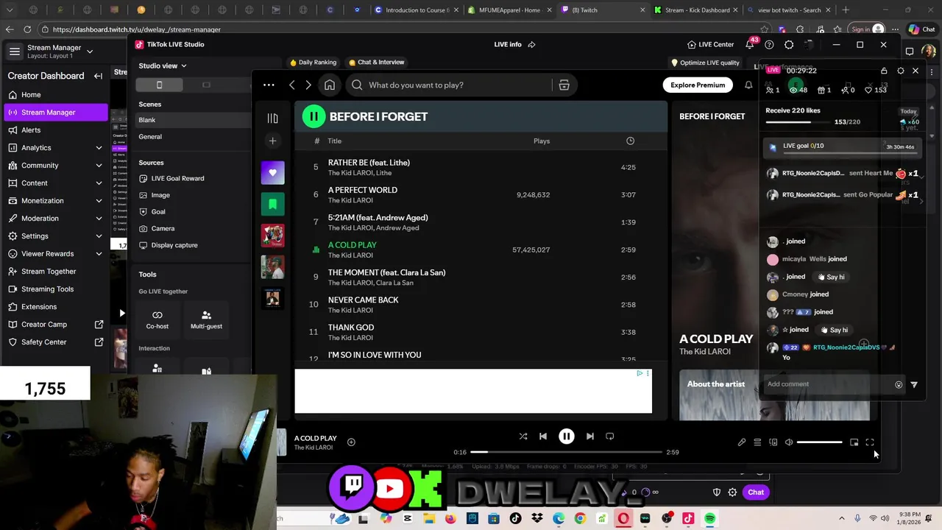942x530 pixels.
Task: Expand Moderation in Twitch sidebar
Action: [99, 219]
